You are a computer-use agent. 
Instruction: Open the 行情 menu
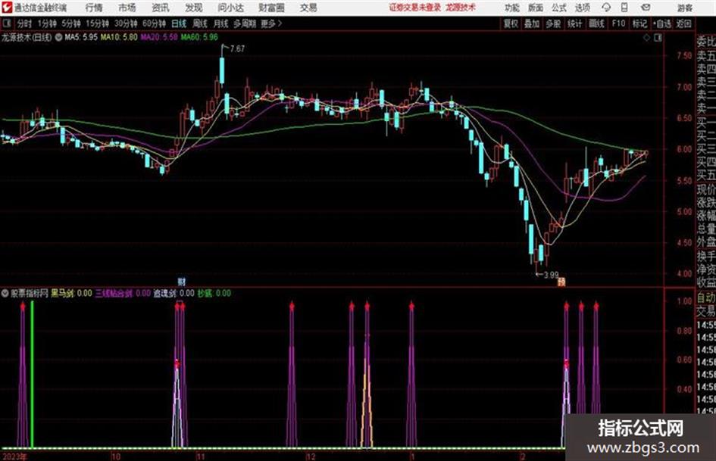tap(94, 8)
